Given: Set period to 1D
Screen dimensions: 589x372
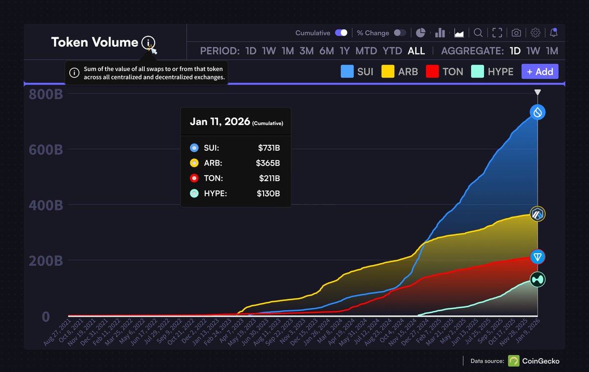Looking at the screenshot, I should coord(251,51).
